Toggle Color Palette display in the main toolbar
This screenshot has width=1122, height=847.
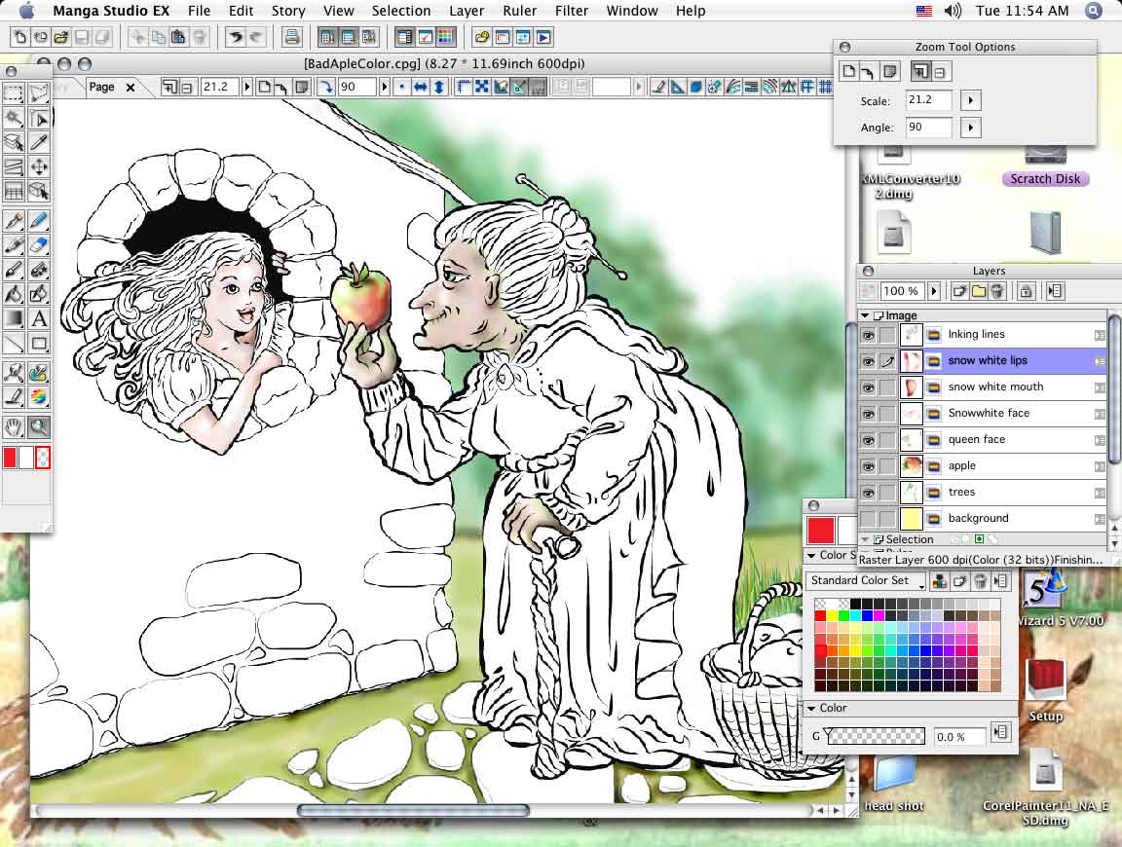pyautogui.click(x=444, y=37)
